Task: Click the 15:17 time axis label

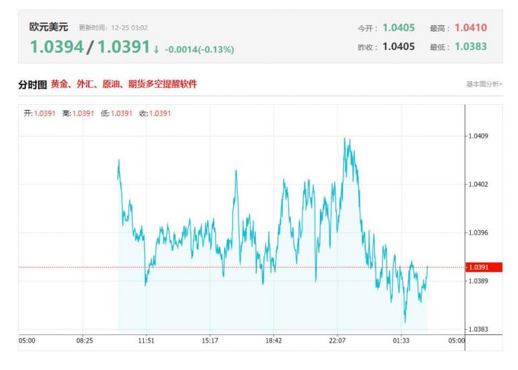Action: point(210,341)
